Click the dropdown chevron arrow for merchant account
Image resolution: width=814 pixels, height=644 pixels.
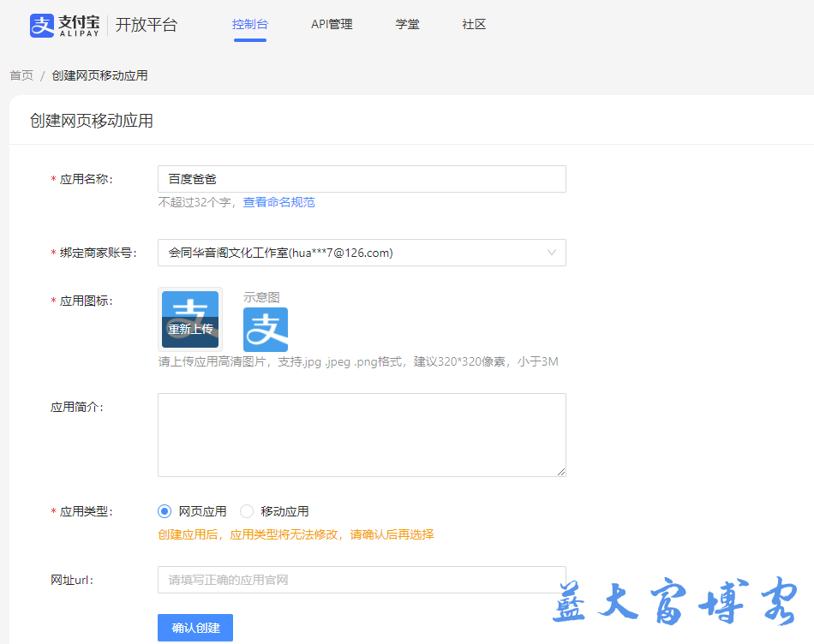coord(551,253)
